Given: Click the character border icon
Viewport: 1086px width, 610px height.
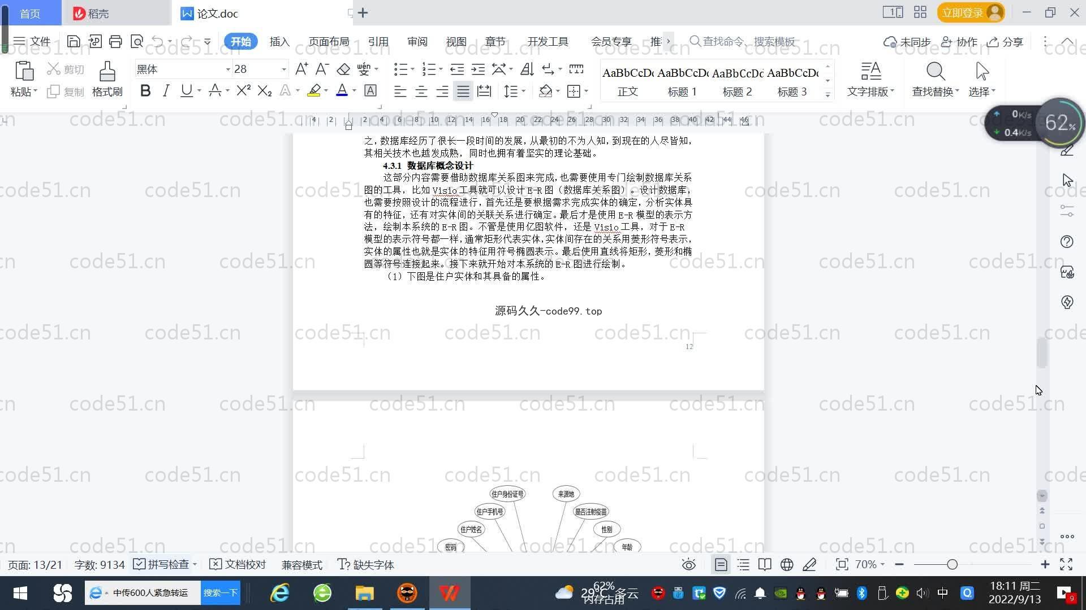Looking at the screenshot, I should pos(370,91).
